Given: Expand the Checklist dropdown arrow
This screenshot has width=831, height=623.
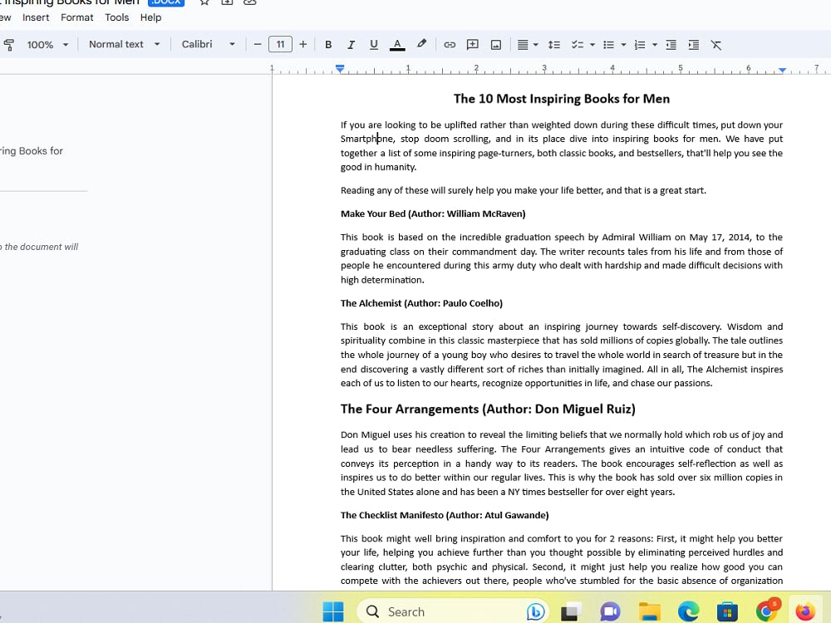Looking at the screenshot, I should point(593,45).
